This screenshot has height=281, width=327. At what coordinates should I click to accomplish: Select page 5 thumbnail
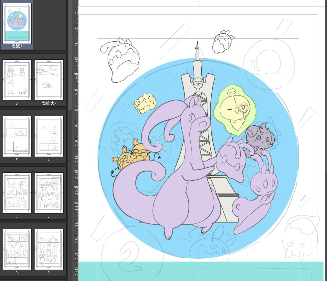coord(17,136)
